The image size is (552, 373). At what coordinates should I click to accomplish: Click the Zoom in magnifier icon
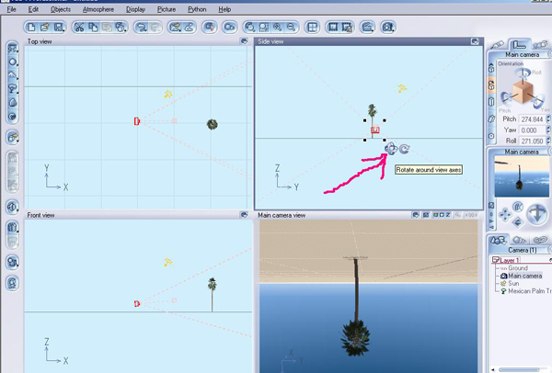[278, 27]
